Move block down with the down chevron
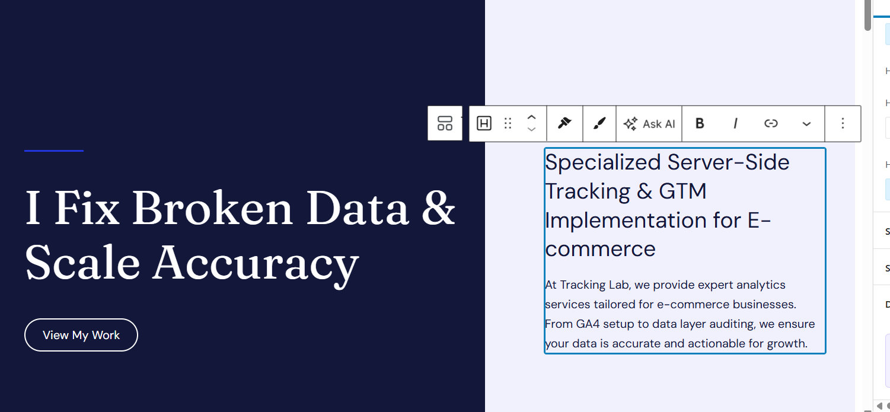890x412 pixels. (x=532, y=130)
